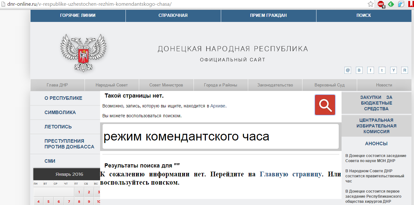This screenshot has width=414, height=205.
Task: Open СИМВОЛИКА in the left sidebar
Action: click(x=60, y=113)
